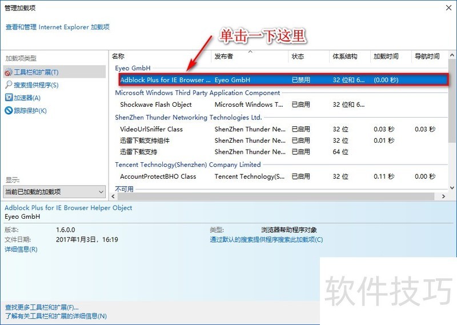Viewport: 457px width, 325px height.
Task: Click 查看和管理 Internet Explorer 加载项 heading
Action: [x=58, y=27]
